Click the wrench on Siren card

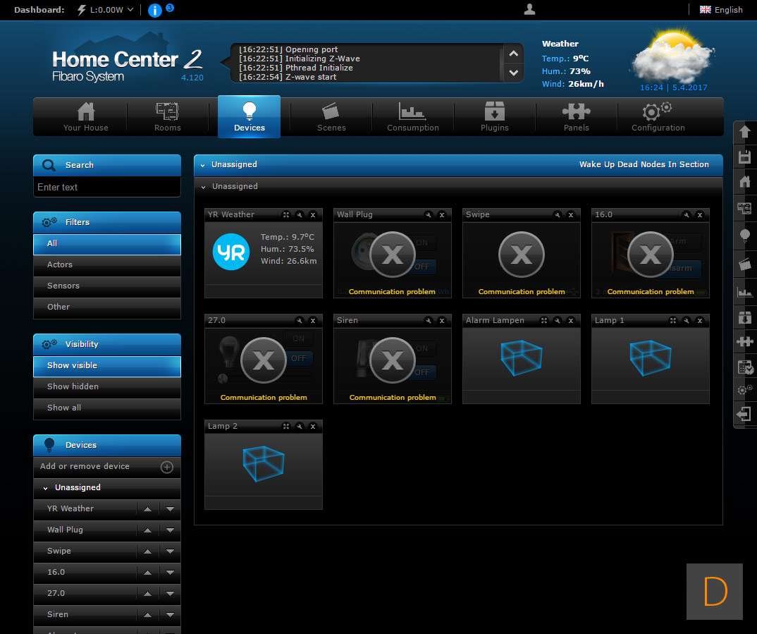[429, 321]
